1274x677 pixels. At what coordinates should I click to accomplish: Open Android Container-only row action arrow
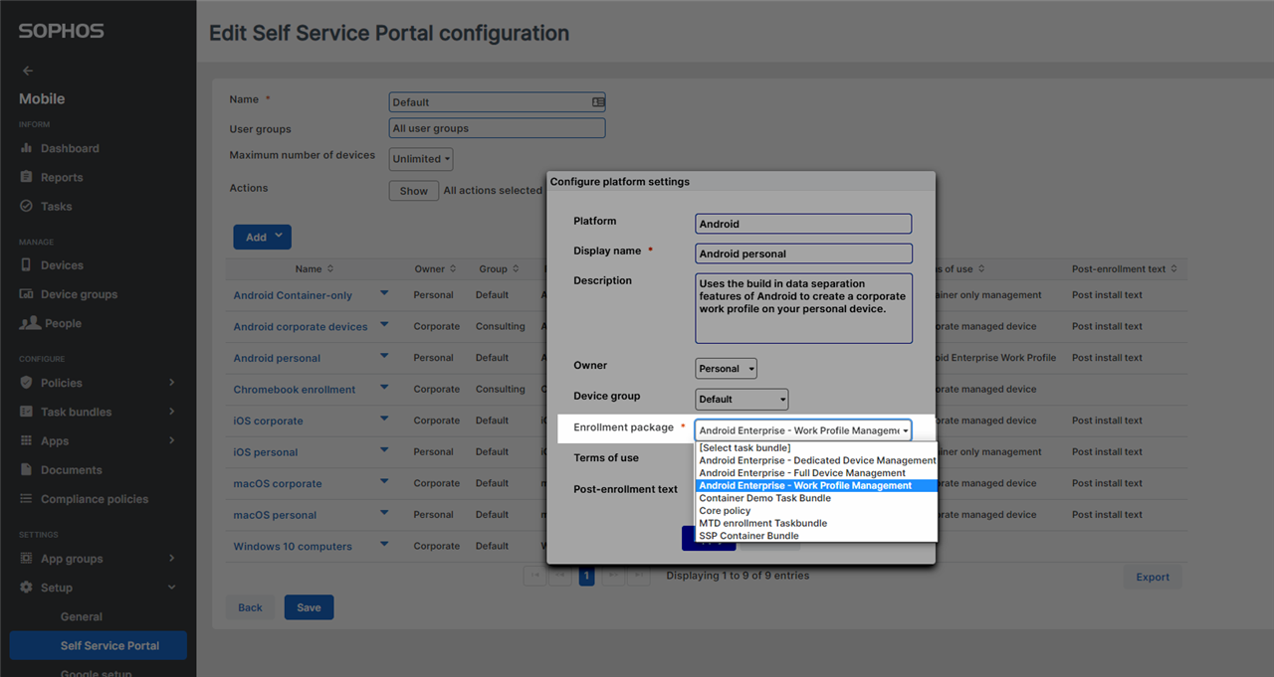(x=384, y=294)
